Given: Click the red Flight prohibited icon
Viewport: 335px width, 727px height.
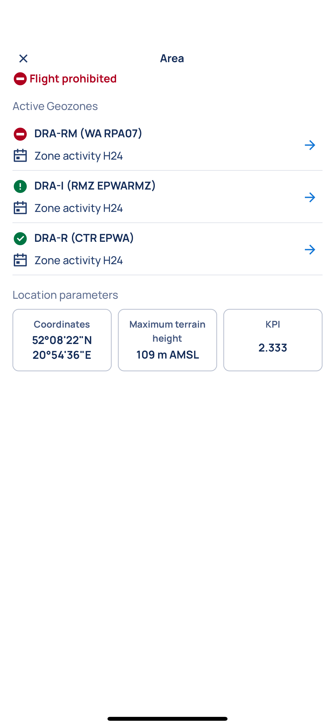Looking at the screenshot, I should tap(20, 79).
